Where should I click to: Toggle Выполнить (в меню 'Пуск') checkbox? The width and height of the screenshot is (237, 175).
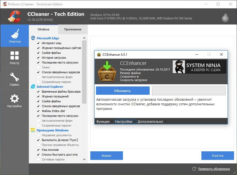coord(38,140)
